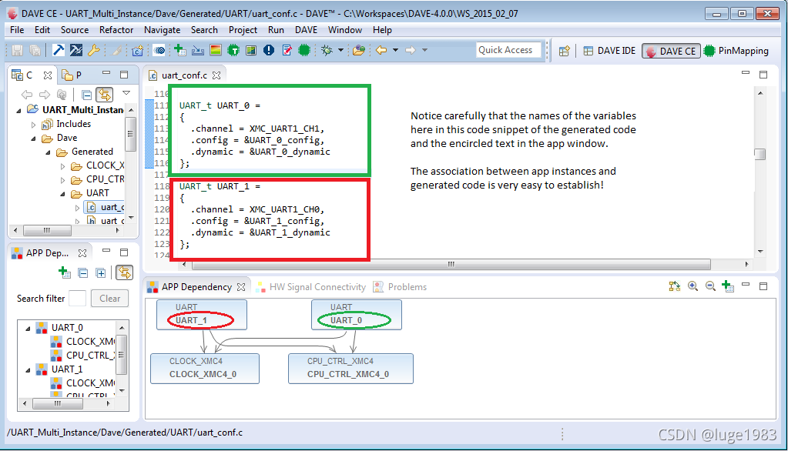Select the P (projects) tab in the left panel
This screenshot has width=788, height=451.
pos(72,75)
